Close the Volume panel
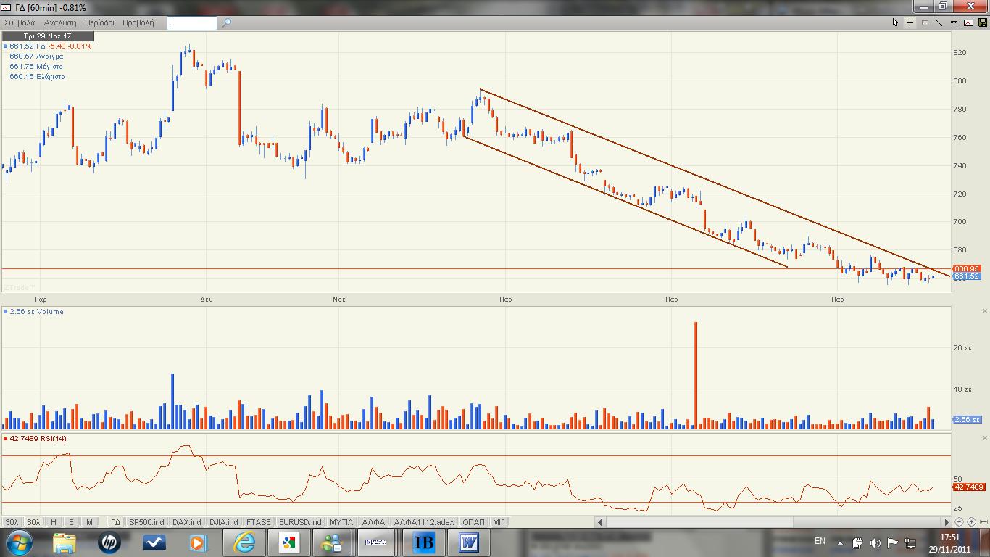The image size is (990, 557). pos(984,311)
